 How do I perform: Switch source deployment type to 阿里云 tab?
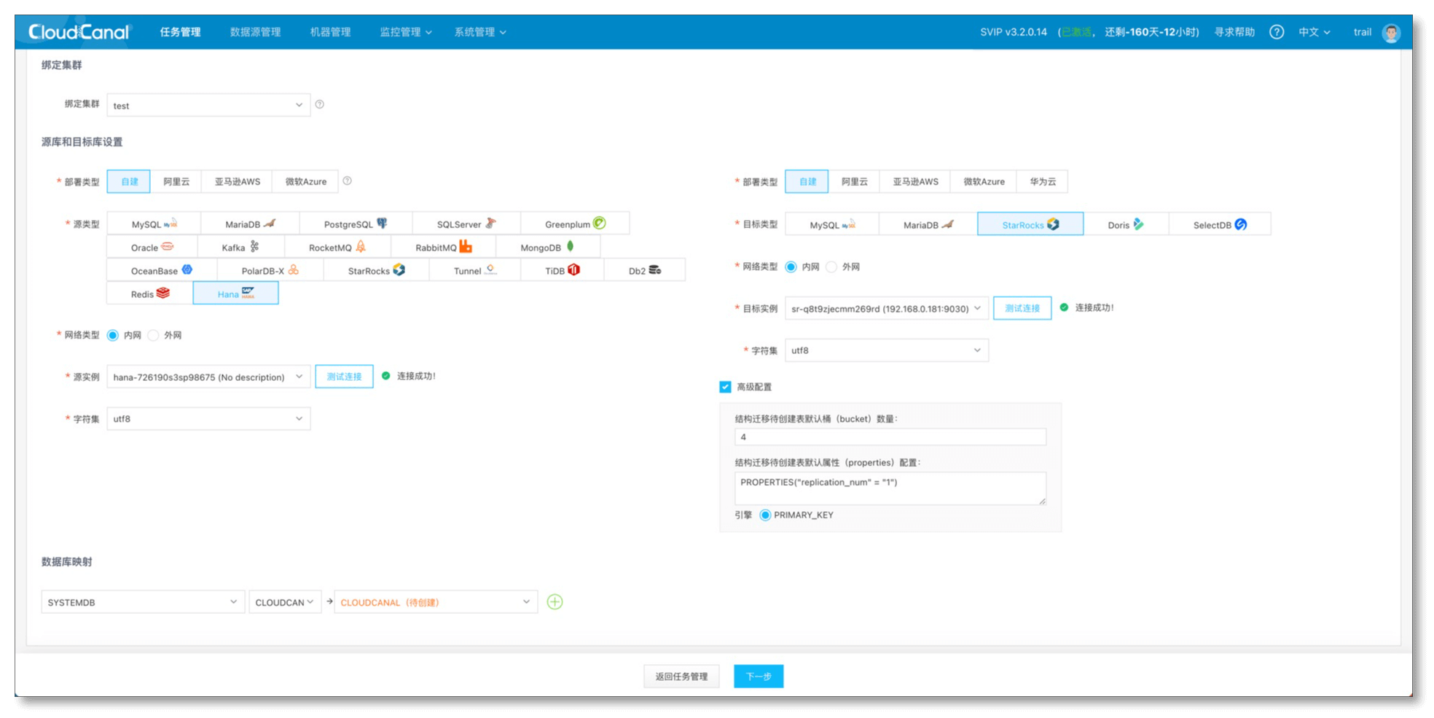[176, 181]
